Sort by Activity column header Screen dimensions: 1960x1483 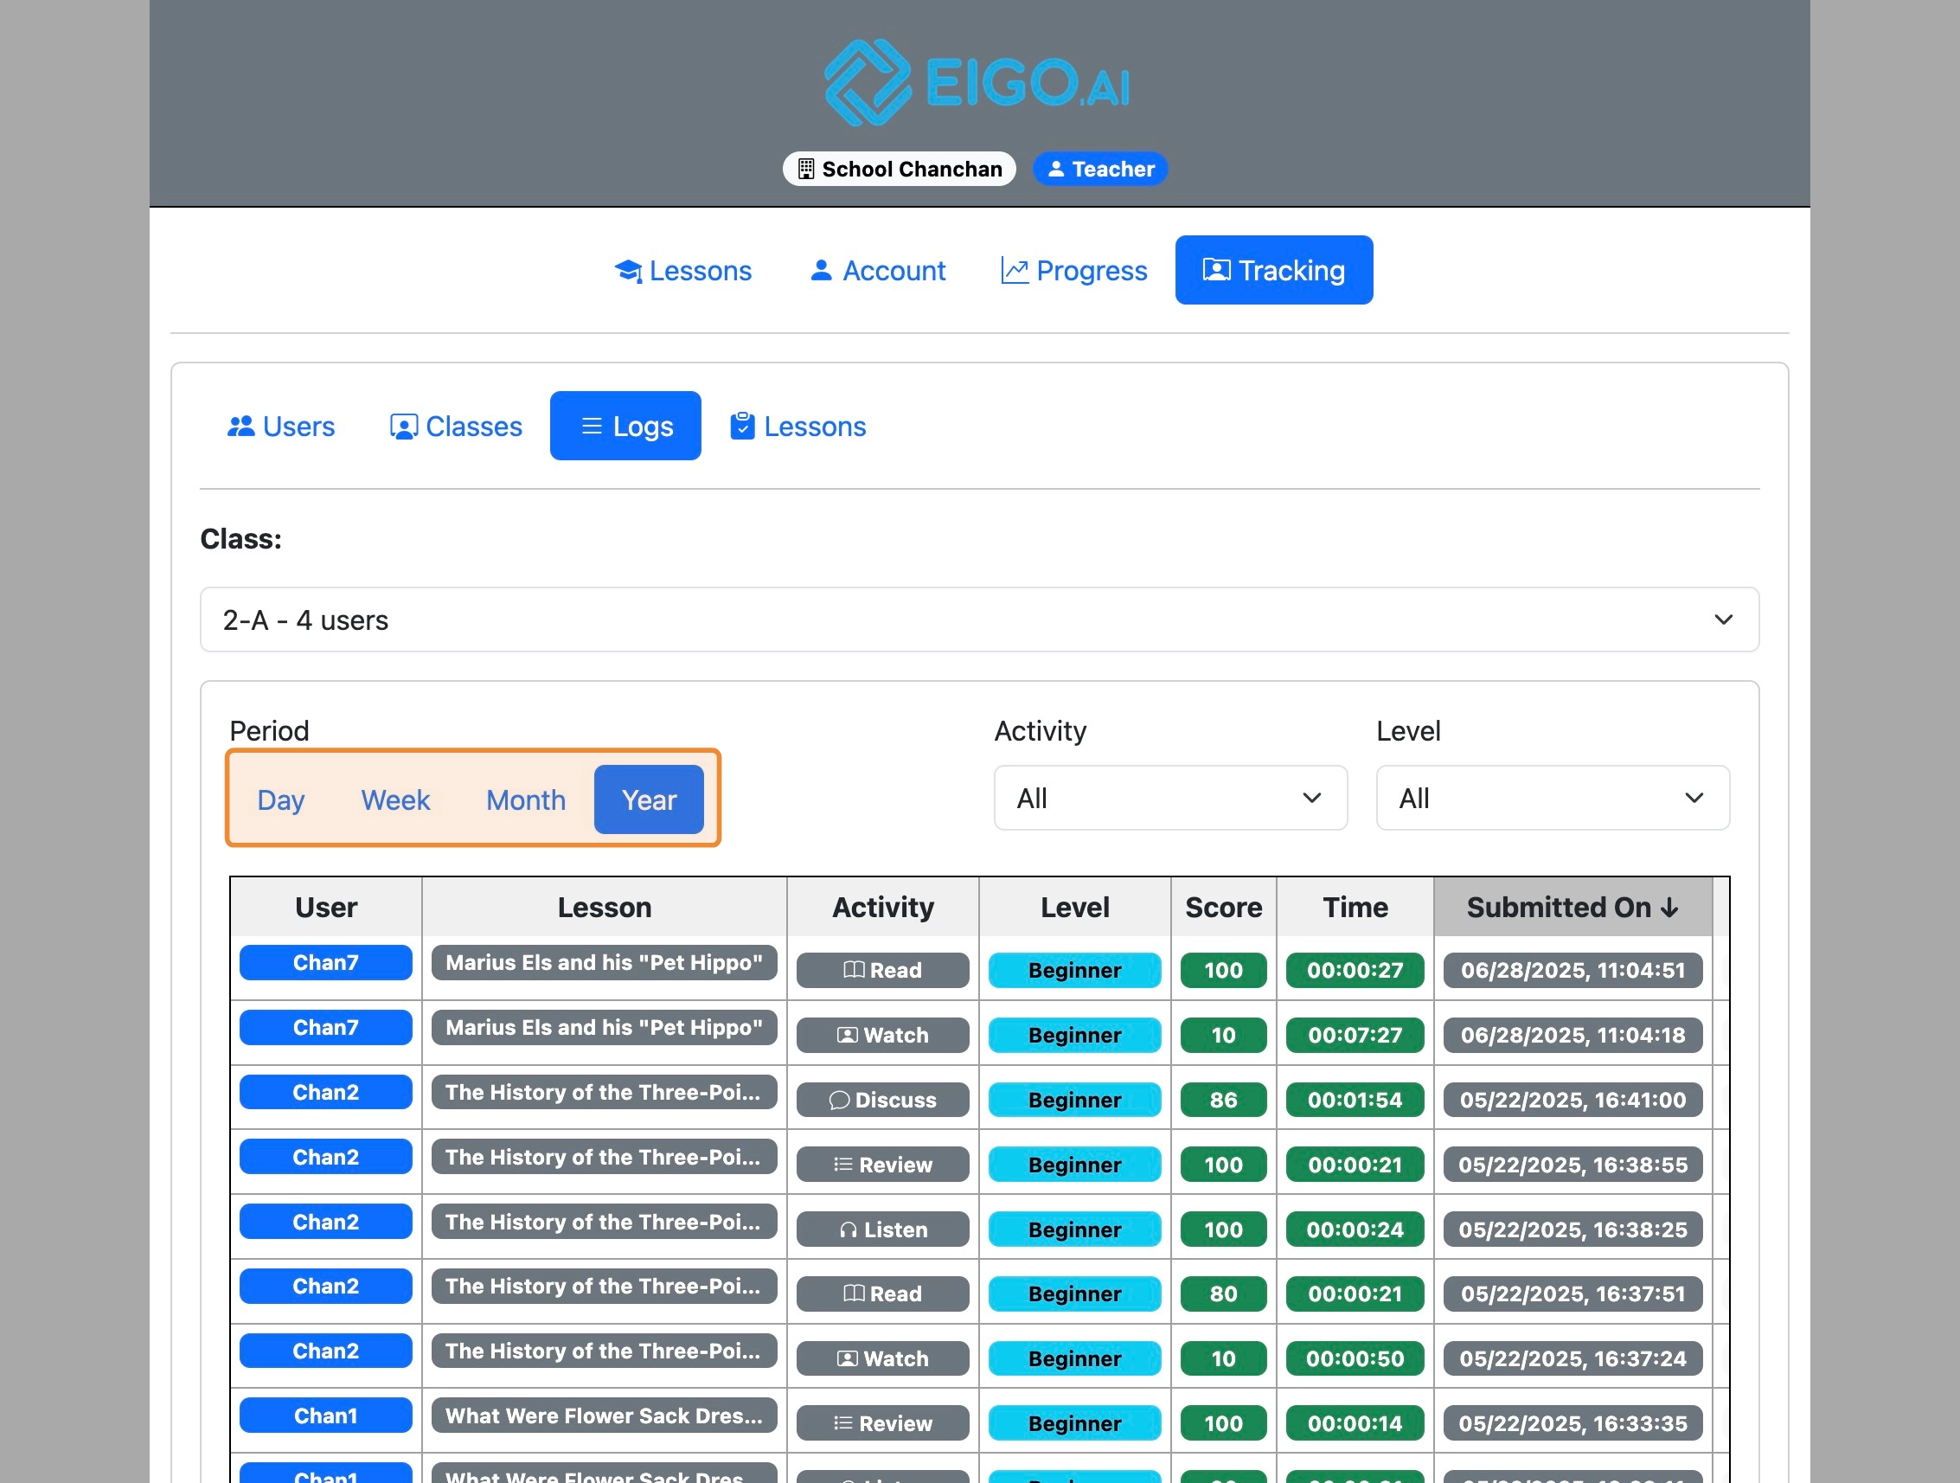click(x=882, y=908)
